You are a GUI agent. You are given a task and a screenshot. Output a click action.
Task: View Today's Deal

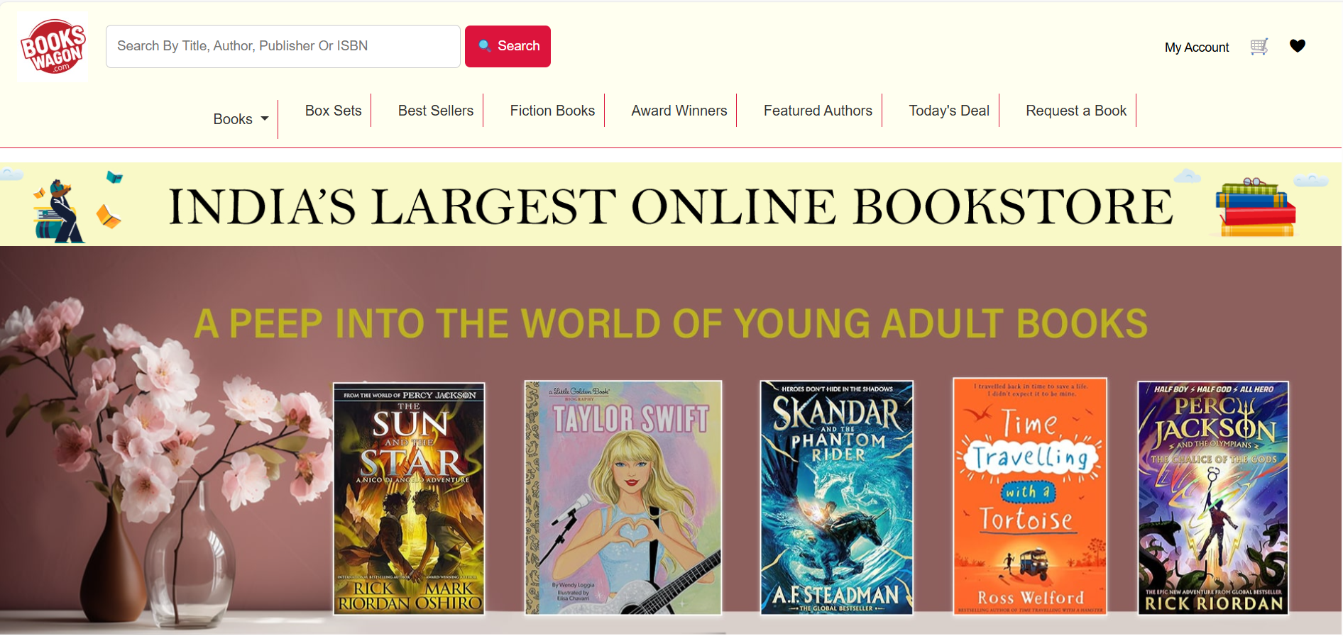(949, 111)
